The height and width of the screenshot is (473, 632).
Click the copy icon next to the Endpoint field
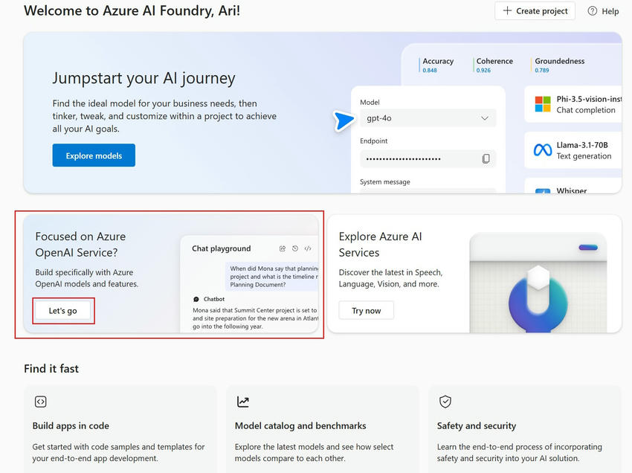tap(486, 158)
